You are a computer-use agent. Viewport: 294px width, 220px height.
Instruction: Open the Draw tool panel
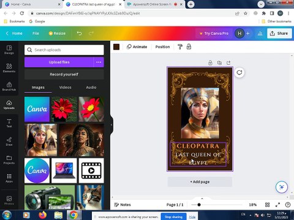click(x=9, y=141)
